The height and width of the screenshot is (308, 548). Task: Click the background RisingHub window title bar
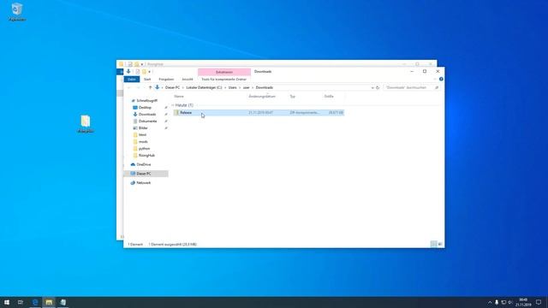(276, 64)
